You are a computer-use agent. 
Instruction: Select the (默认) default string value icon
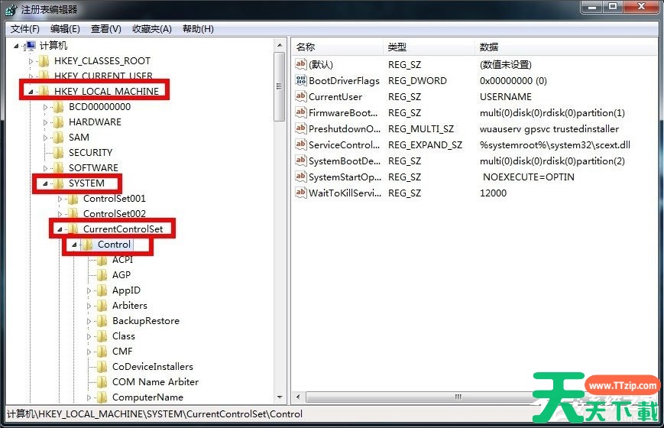(300, 64)
